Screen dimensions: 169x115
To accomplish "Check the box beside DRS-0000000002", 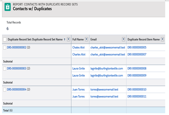I will [x=5, y=47].
